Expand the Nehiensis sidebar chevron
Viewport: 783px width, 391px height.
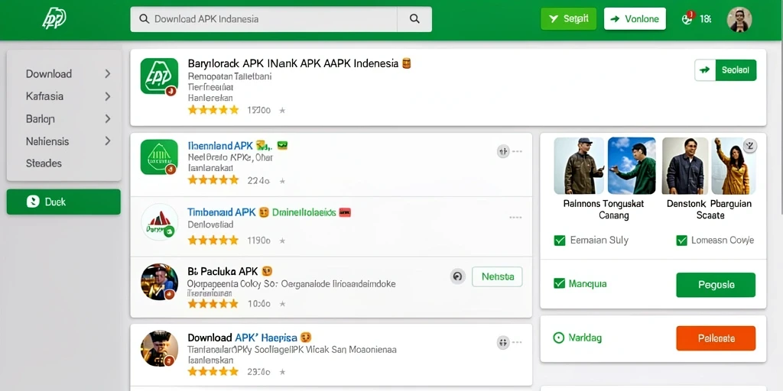[x=107, y=141]
